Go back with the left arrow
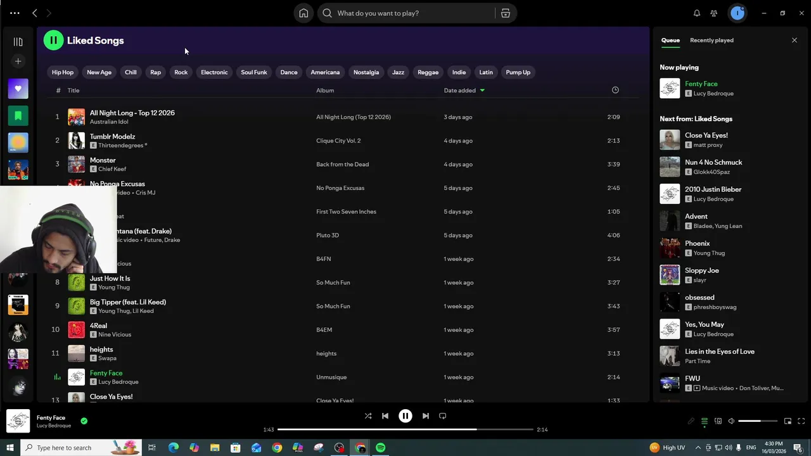This screenshot has height=456, width=811. tap(35, 13)
